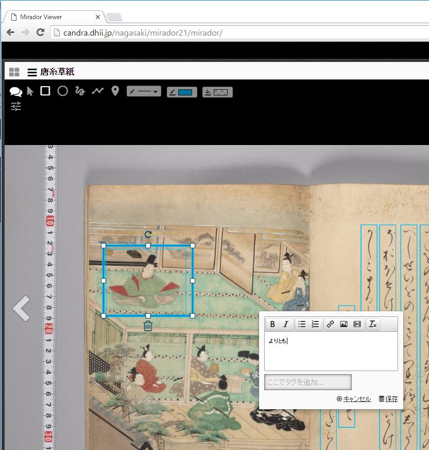Screen dimensions: 429x450
Task: Click the top-left resize handle of selection
Action: coord(104,246)
